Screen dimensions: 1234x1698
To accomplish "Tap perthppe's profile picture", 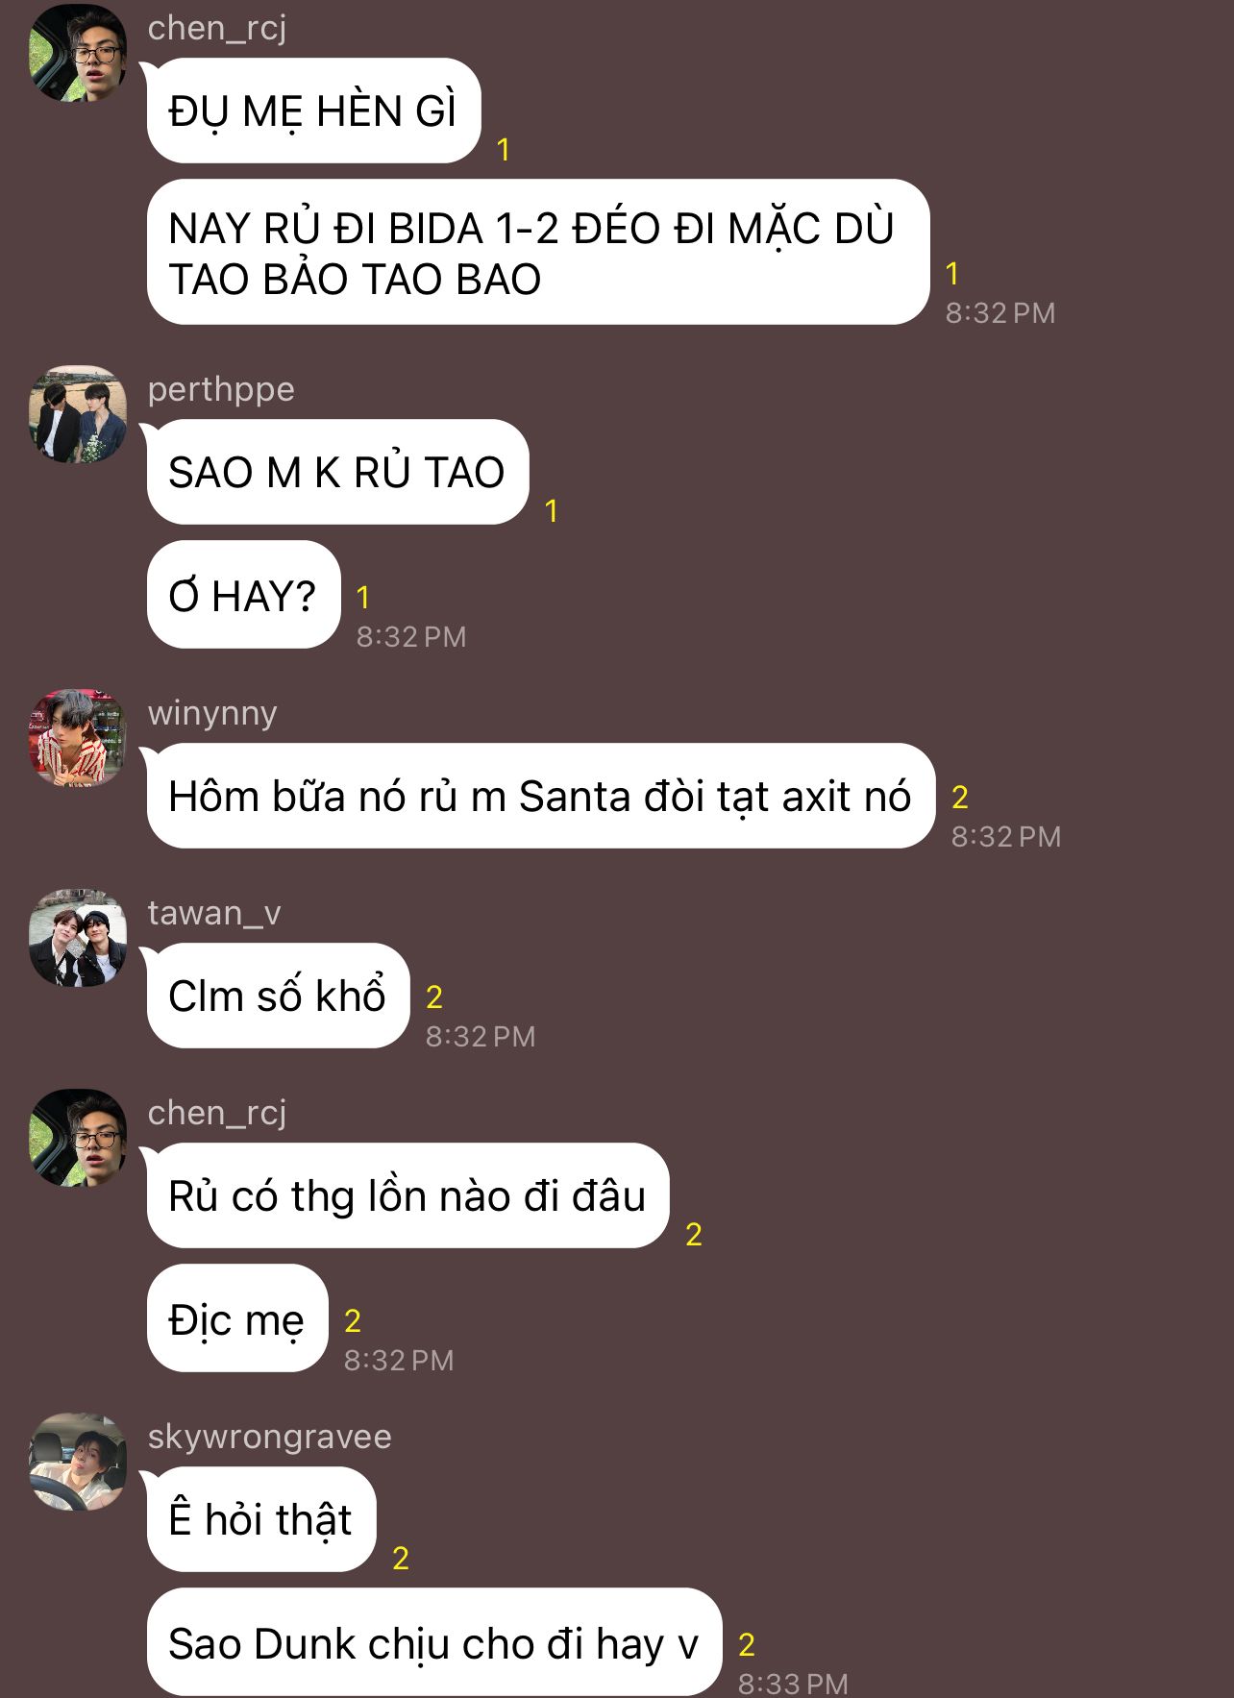I will [x=78, y=414].
